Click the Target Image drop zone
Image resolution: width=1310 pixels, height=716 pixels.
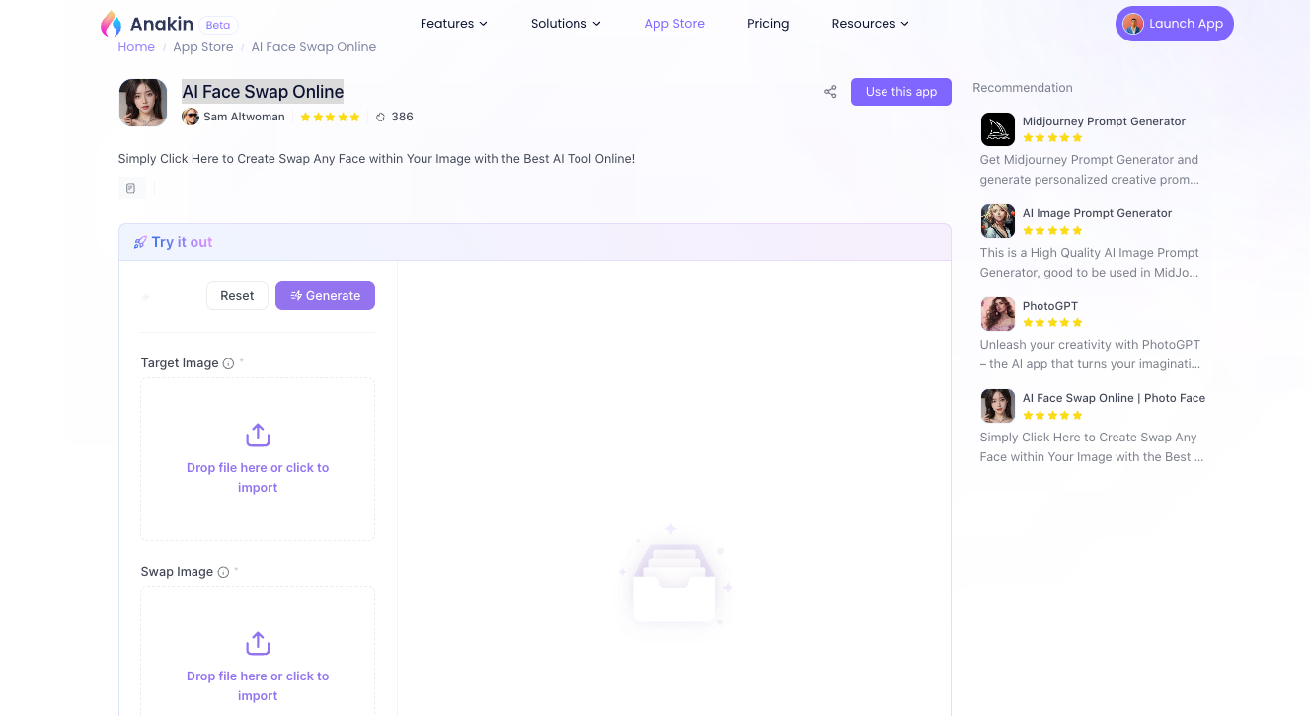(x=258, y=459)
